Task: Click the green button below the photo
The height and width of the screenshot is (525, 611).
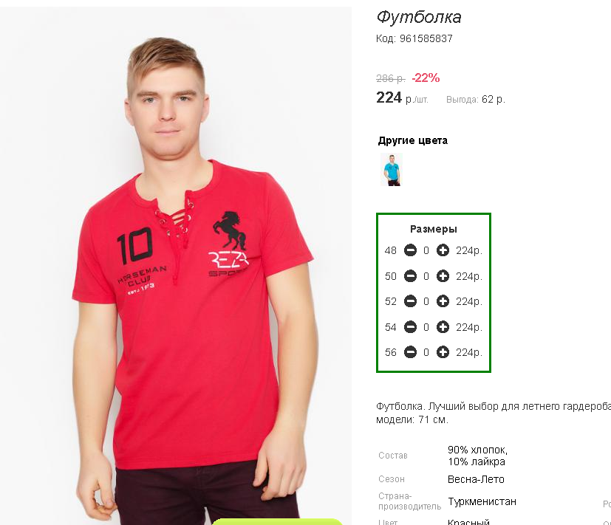Action: 276,522
